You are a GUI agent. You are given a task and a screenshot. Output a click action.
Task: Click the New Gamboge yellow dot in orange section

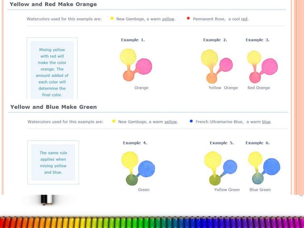click(112, 19)
